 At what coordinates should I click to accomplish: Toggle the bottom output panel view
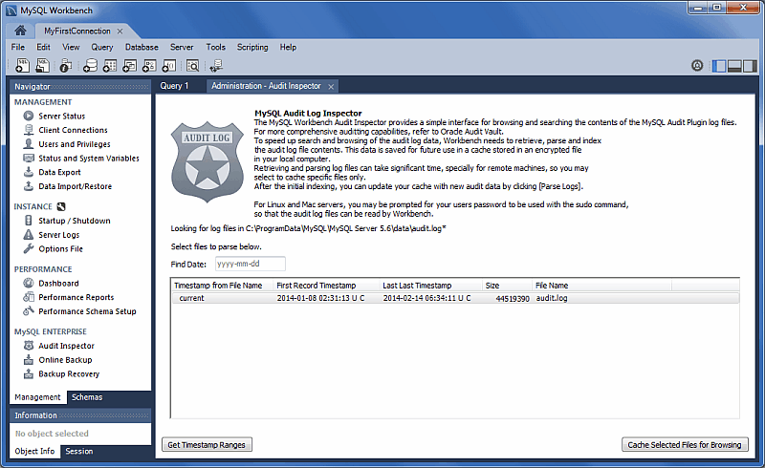(734, 66)
